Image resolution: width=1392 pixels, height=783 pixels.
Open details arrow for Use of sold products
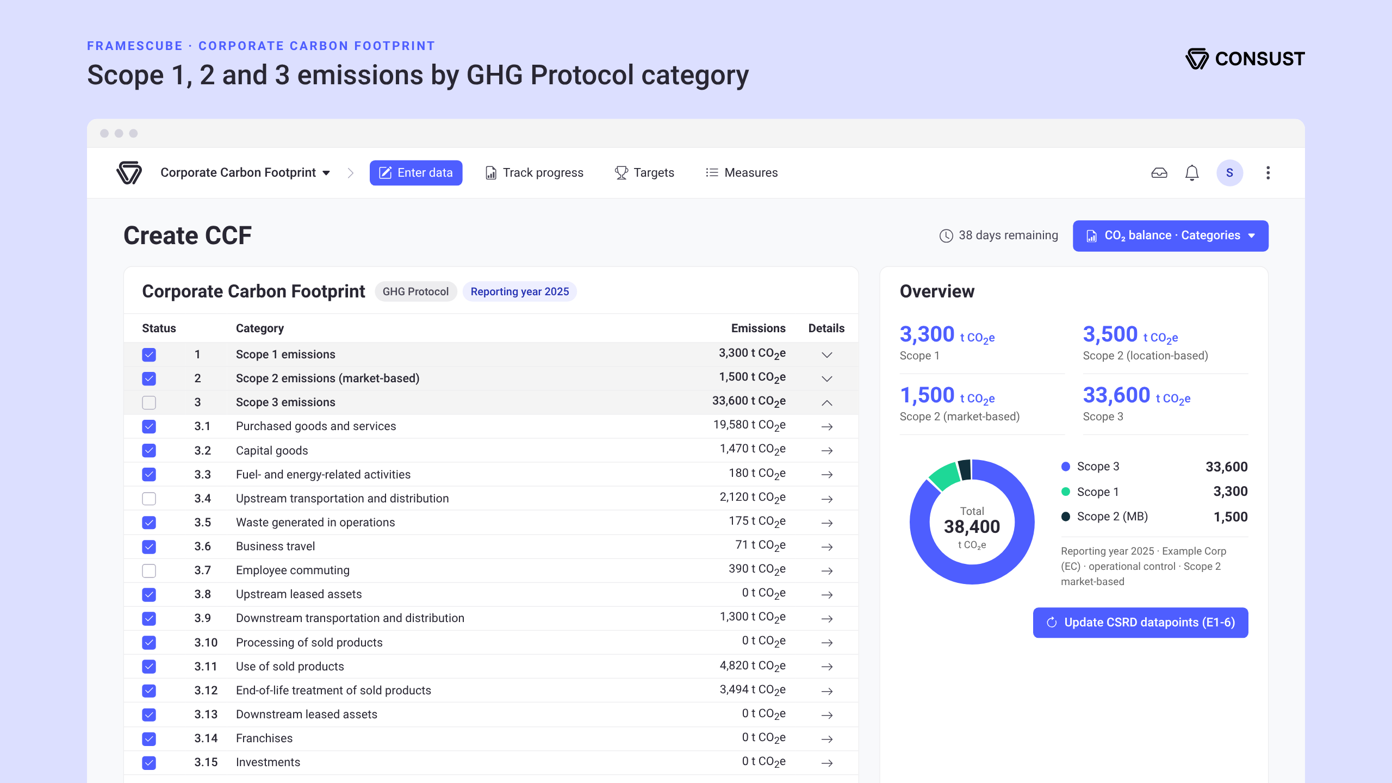827,667
